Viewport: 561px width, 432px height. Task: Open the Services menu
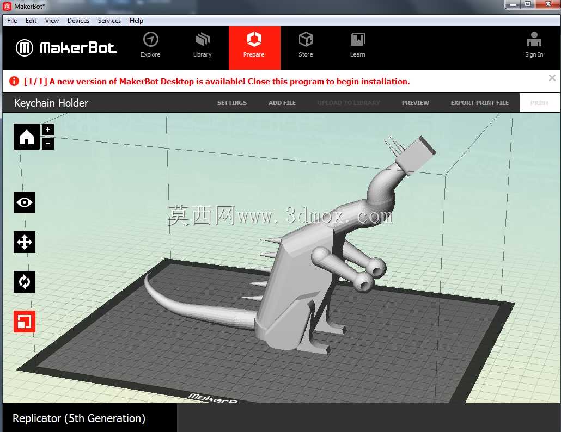tap(109, 20)
